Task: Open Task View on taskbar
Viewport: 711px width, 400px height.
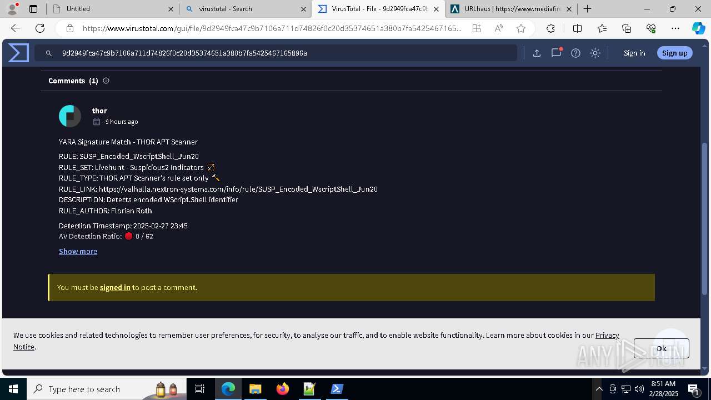Action: (200, 389)
